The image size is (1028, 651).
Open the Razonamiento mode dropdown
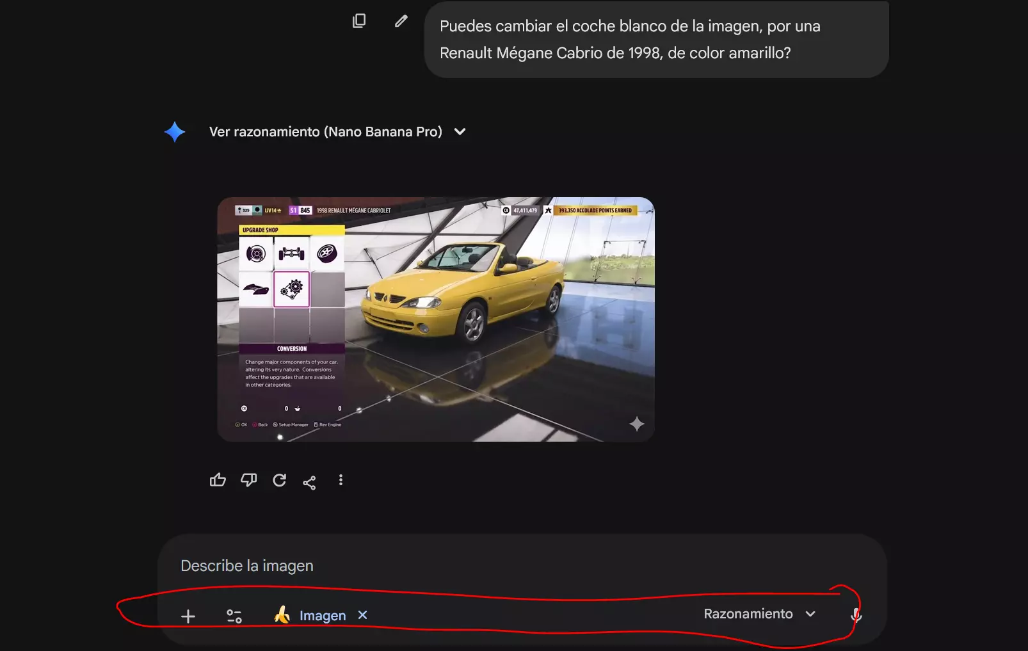click(x=759, y=614)
